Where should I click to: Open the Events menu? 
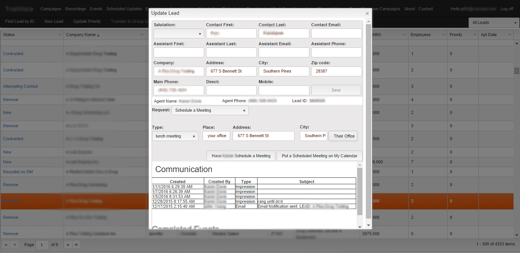(x=96, y=9)
